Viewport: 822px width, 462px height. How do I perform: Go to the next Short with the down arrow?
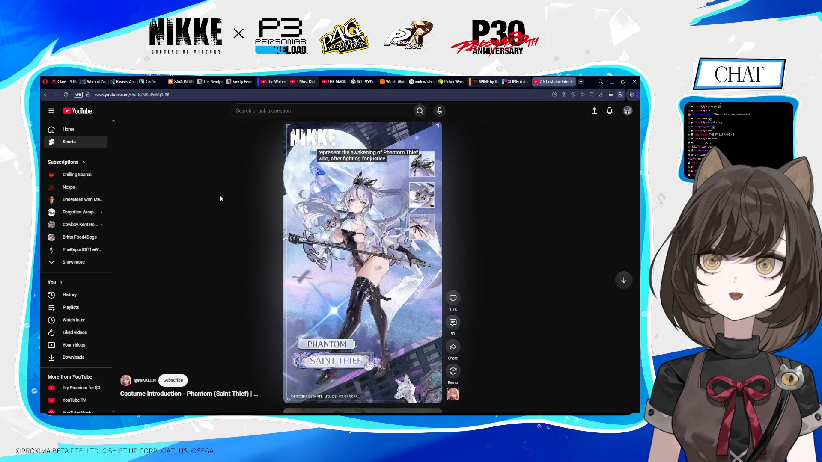tap(624, 280)
